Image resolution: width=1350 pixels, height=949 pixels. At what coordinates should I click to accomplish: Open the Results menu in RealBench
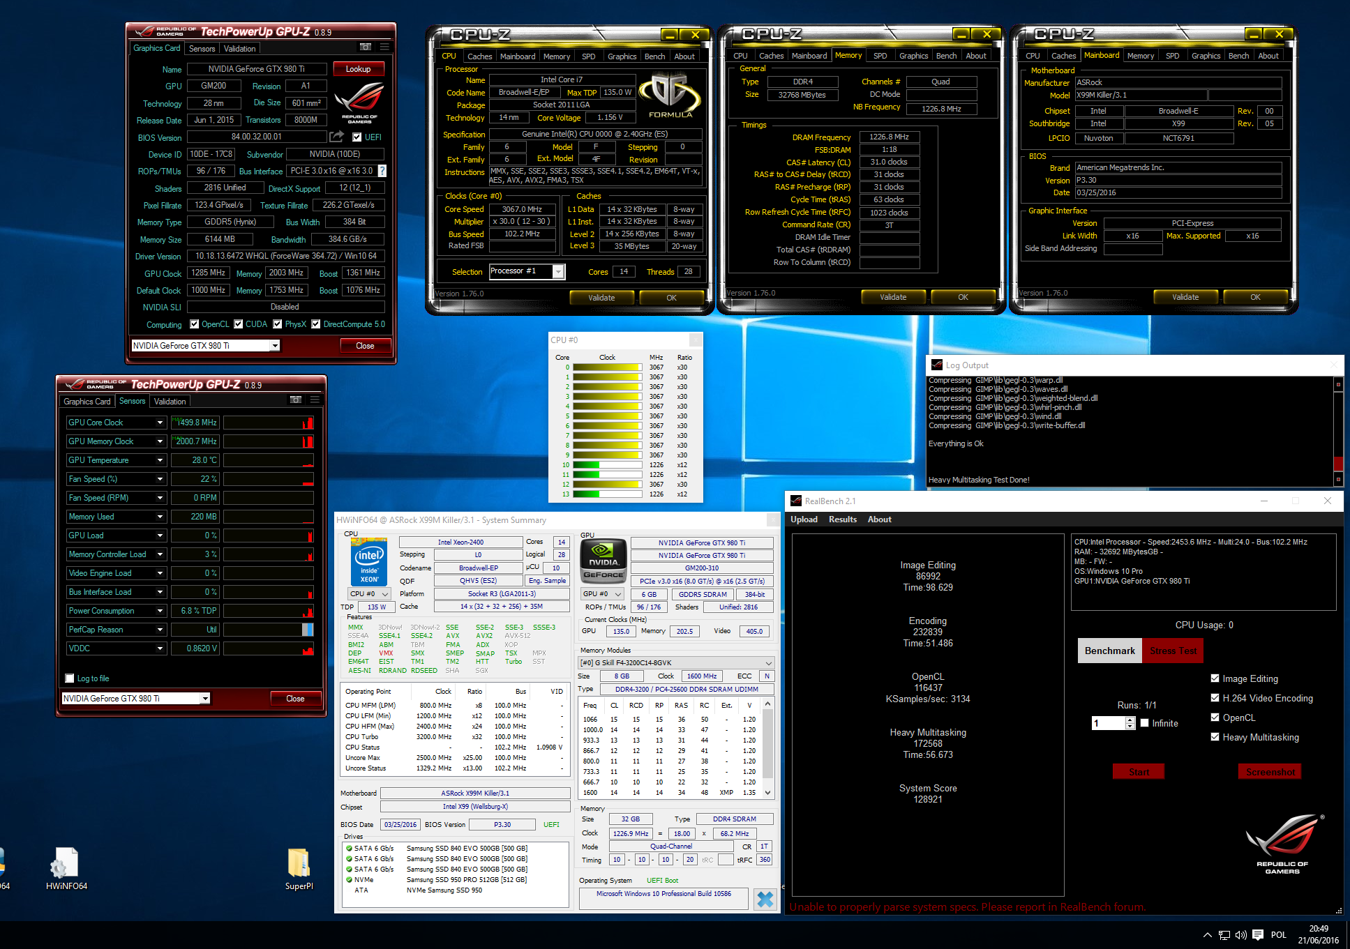tap(842, 519)
